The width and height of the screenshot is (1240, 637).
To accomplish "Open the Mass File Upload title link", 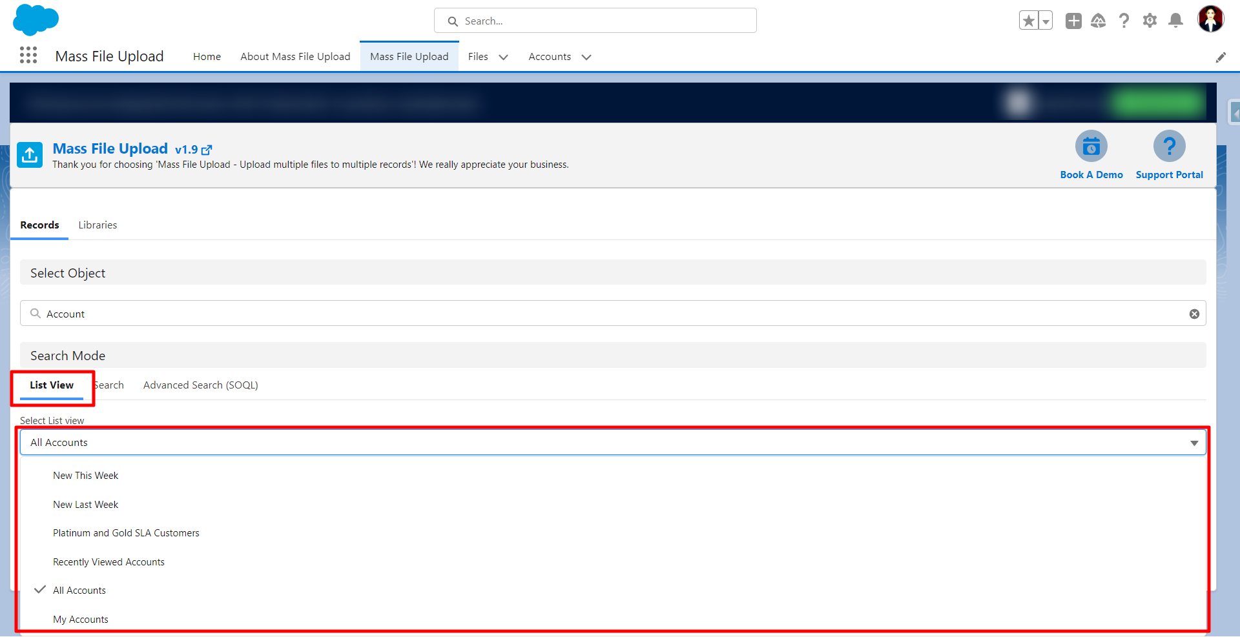I will [x=110, y=148].
